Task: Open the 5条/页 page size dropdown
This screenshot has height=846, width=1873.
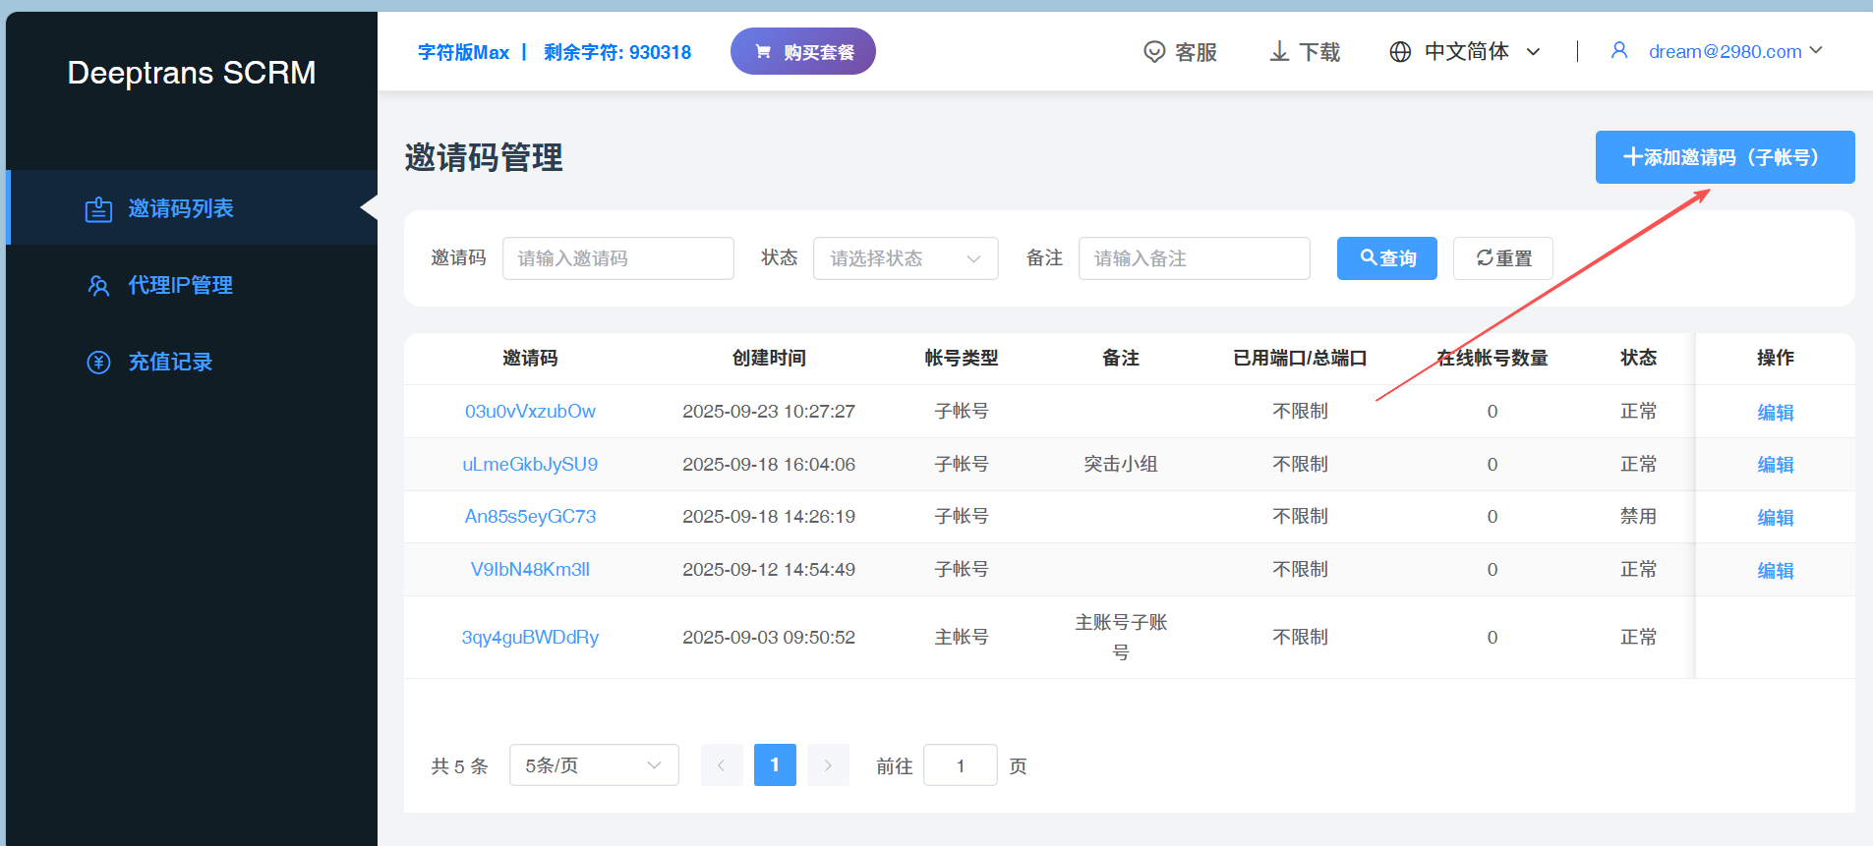Action: point(593,765)
